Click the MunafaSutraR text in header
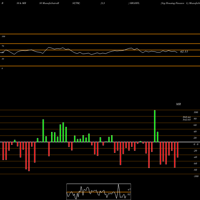 tap(50, 3)
